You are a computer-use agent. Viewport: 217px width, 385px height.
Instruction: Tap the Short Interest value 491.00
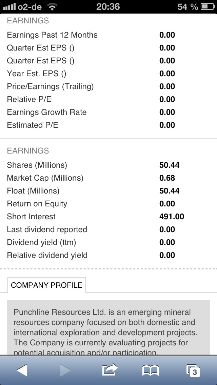[172, 217]
